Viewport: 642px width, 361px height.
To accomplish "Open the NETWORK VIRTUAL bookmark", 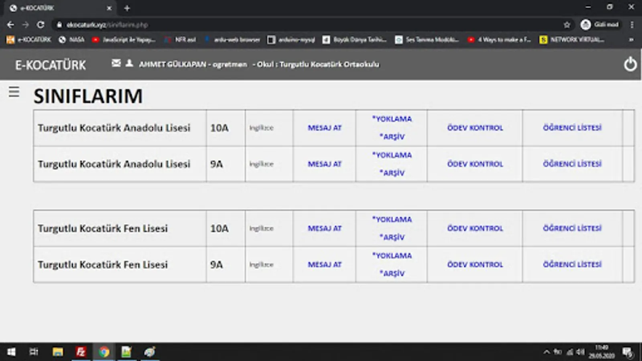I will pos(572,40).
